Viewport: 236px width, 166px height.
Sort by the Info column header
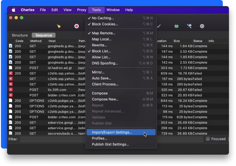[x=211, y=41]
